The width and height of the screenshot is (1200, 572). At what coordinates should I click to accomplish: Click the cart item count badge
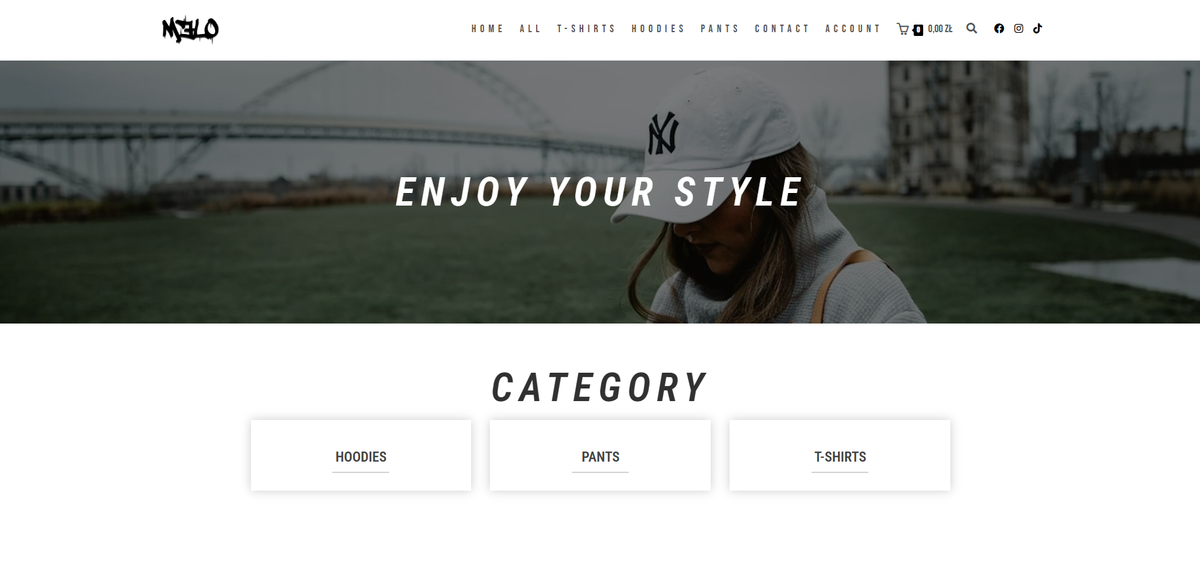click(918, 30)
